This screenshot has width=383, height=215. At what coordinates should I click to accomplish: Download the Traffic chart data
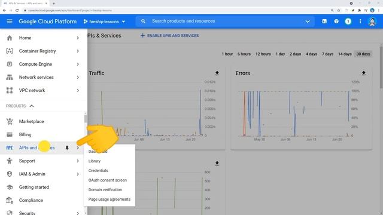[217, 73]
